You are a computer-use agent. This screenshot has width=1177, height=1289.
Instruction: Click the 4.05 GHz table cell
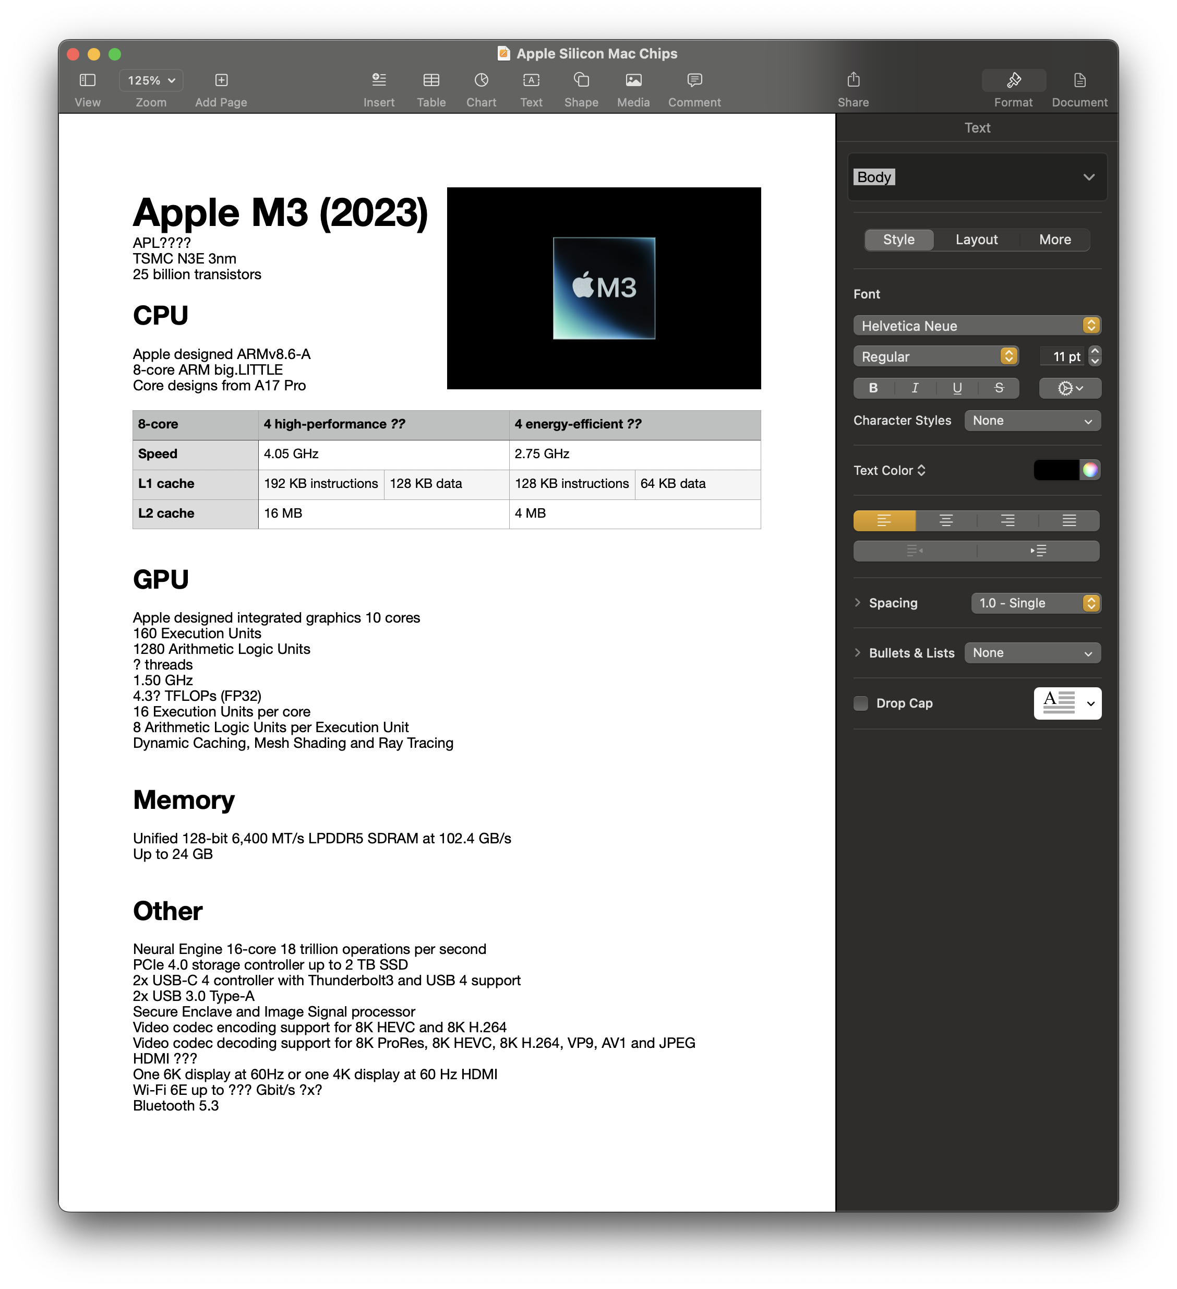(383, 455)
